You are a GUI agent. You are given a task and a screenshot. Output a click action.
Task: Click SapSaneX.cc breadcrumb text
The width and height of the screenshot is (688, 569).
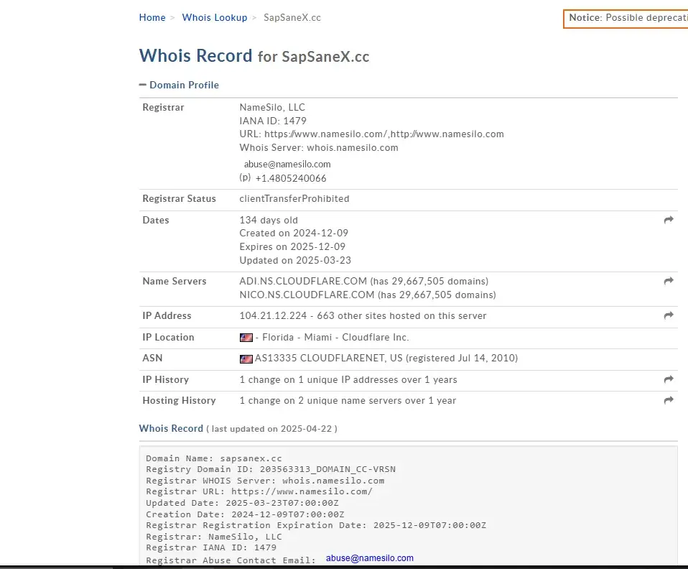click(292, 17)
